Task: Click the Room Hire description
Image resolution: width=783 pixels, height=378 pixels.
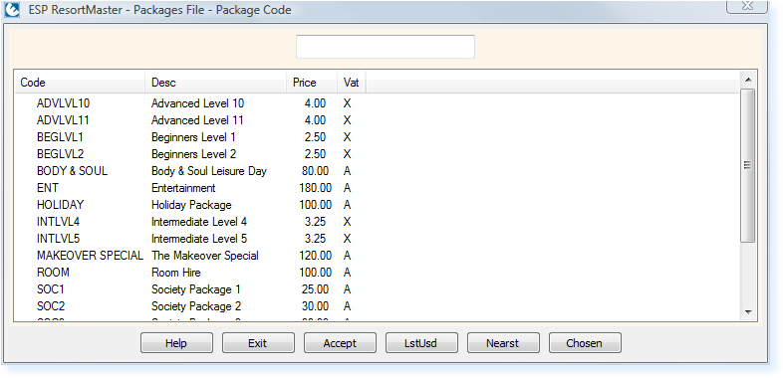Action: click(175, 273)
